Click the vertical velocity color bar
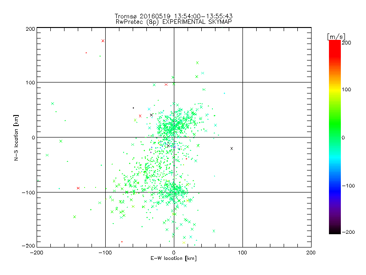The image size is (366, 275). click(335, 137)
